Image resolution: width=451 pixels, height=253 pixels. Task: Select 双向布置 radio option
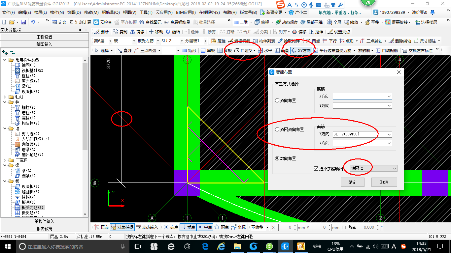[x=286, y=100]
